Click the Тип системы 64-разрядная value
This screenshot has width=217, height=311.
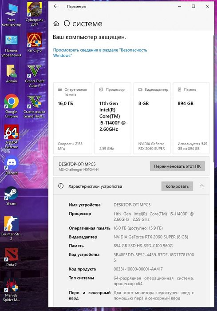pos(154,281)
